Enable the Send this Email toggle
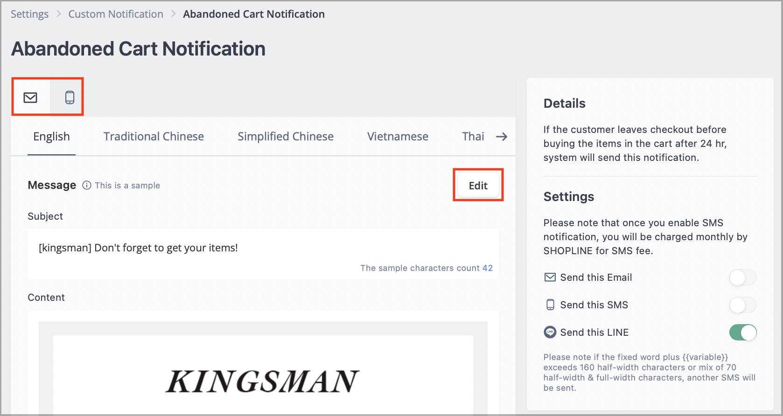 point(743,277)
